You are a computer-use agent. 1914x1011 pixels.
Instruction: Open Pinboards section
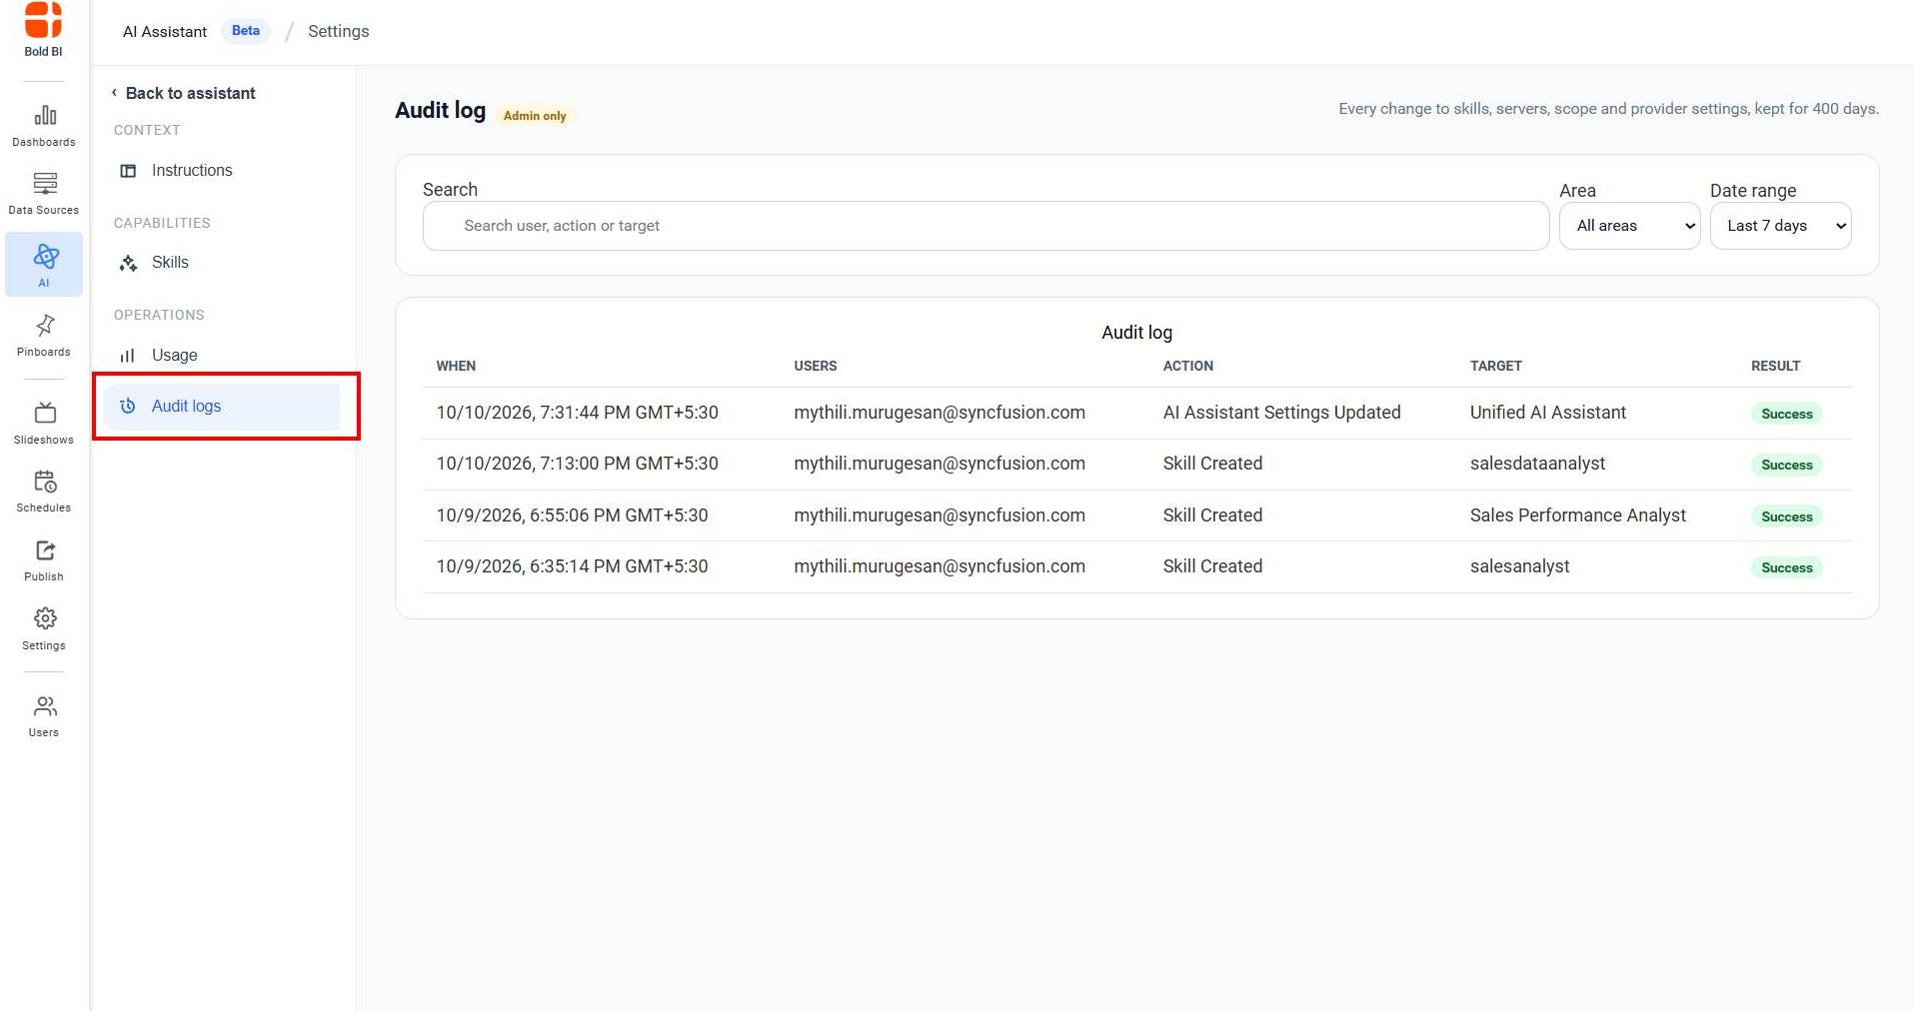pyautogui.click(x=44, y=336)
